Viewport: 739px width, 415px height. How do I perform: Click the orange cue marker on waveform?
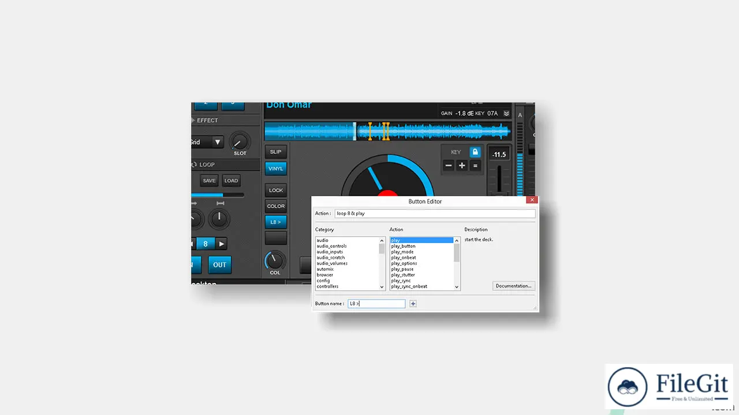370,131
